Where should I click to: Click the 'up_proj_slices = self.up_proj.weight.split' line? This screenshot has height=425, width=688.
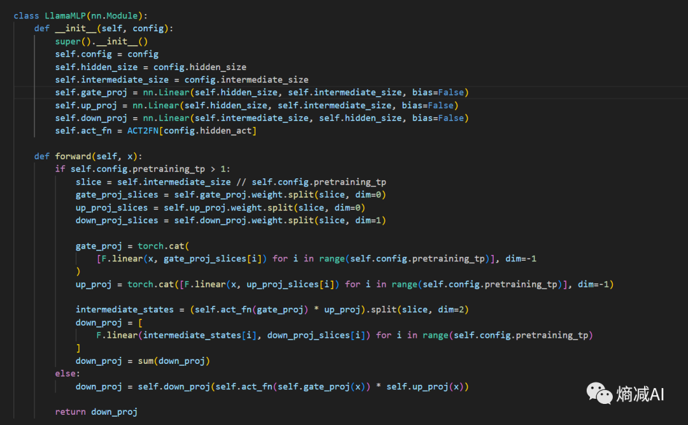coord(220,208)
